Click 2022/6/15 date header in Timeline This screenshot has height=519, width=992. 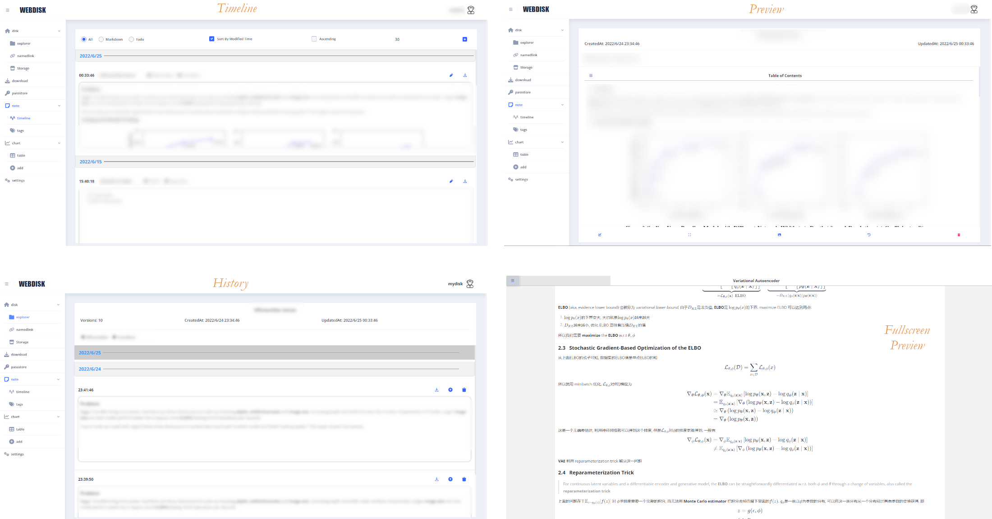(91, 162)
